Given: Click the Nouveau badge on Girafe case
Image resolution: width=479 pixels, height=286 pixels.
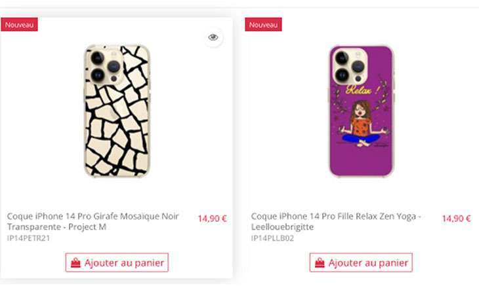Looking at the screenshot, I should 19,24.
